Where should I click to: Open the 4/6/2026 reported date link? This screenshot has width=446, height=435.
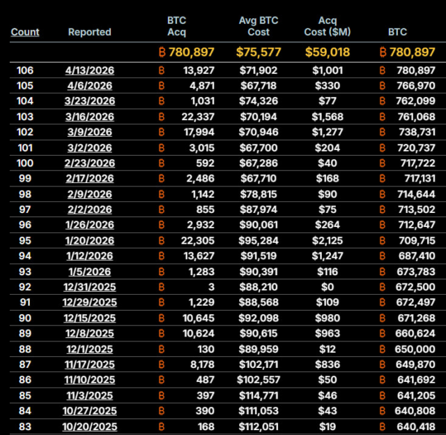(x=90, y=86)
